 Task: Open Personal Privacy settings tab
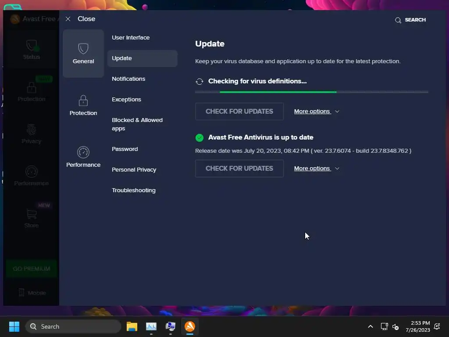pyautogui.click(x=134, y=170)
